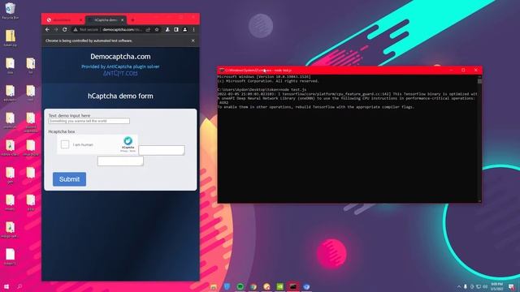The width and height of the screenshot is (520, 292).
Task: Open the blue shield taskbar app
Action: tap(227, 286)
